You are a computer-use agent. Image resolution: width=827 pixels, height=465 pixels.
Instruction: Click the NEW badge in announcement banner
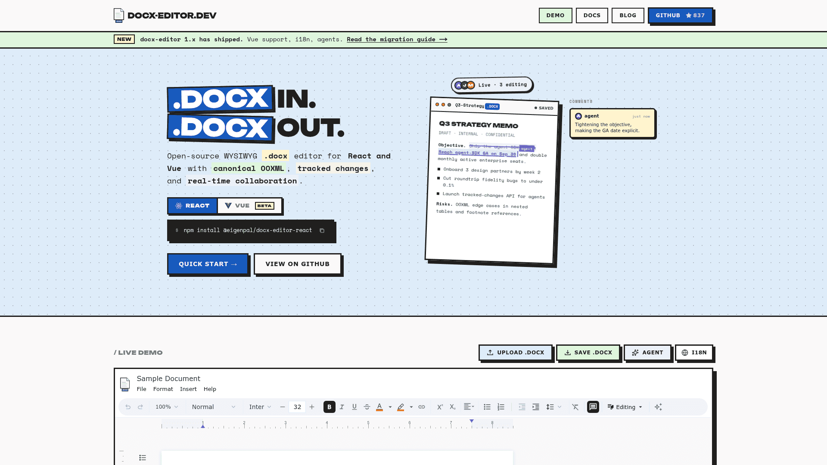point(124,39)
